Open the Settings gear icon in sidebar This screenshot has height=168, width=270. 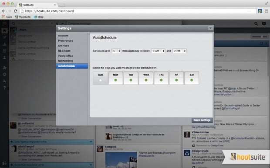(4, 74)
